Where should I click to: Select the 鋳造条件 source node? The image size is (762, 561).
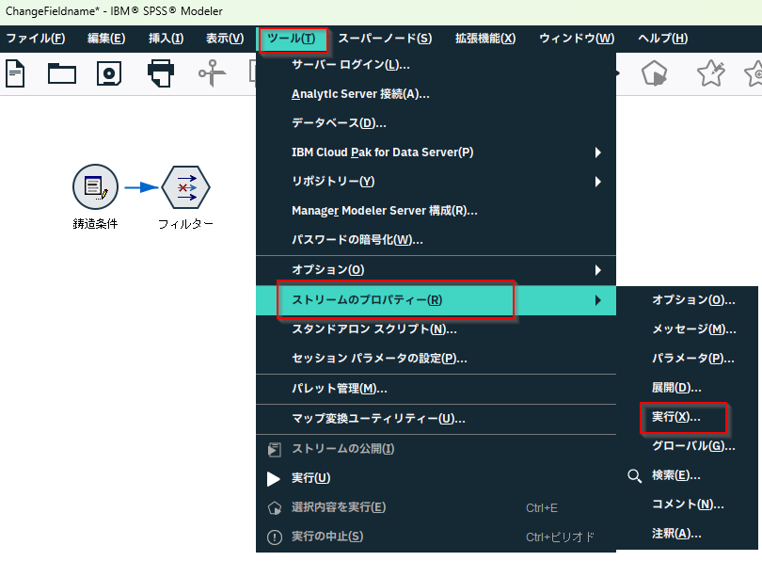tap(95, 187)
